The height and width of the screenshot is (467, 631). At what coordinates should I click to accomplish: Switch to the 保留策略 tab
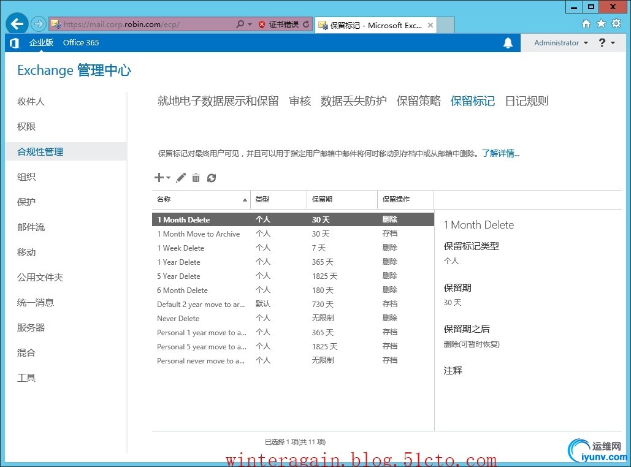(x=418, y=101)
